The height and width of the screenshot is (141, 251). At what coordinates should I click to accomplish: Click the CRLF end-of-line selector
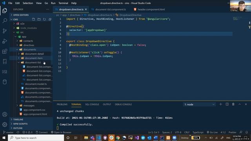(187, 132)
